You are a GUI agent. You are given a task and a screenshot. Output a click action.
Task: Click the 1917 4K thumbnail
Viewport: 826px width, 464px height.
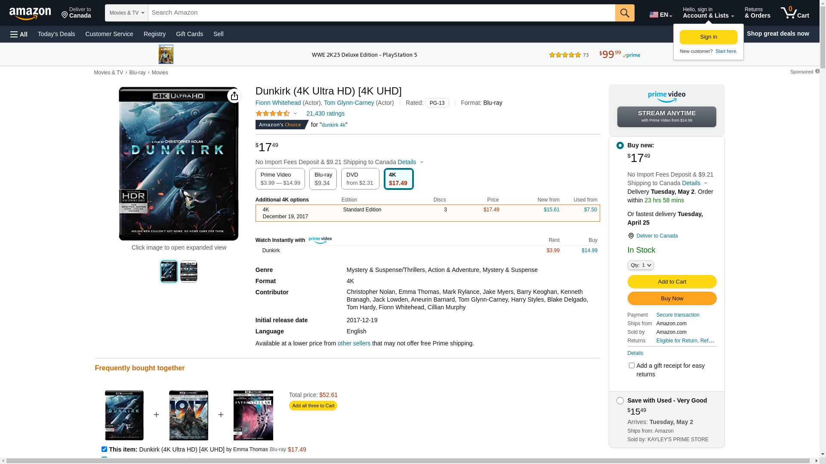tap(188, 415)
